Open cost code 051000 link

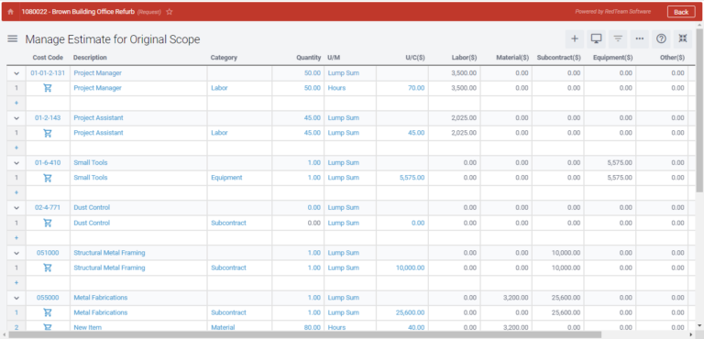pyautogui.click(x=48, y=253)
